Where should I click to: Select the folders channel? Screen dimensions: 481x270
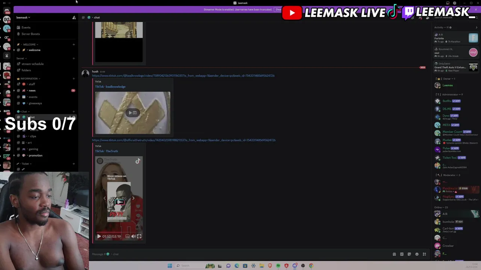tap(26, 70)
